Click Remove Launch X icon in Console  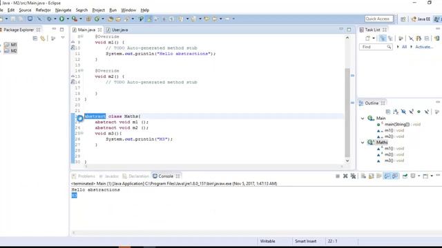tap(345, 176)
